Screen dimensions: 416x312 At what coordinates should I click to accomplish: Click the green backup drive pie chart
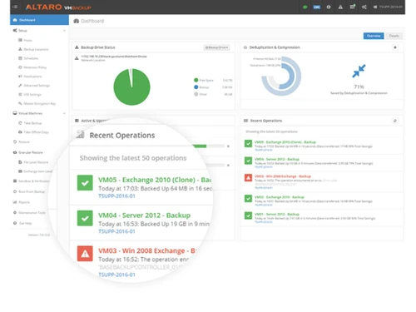pyautogui.click(x=131, y=87)
